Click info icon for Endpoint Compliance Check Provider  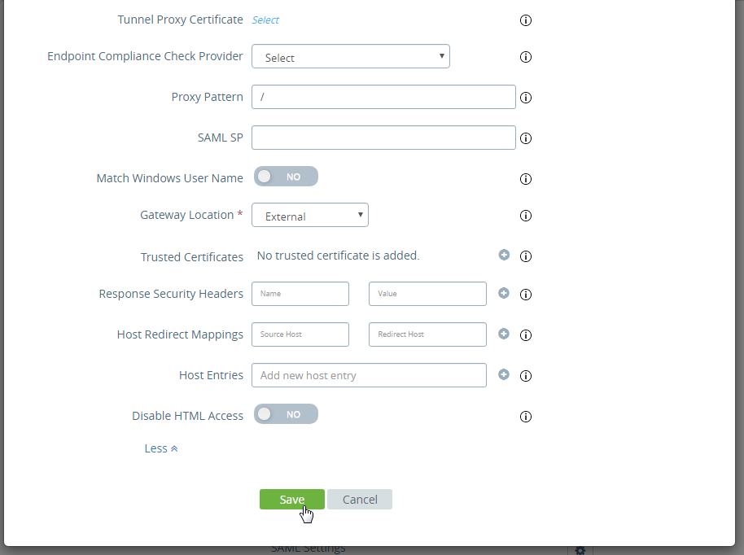pos(526,57)
